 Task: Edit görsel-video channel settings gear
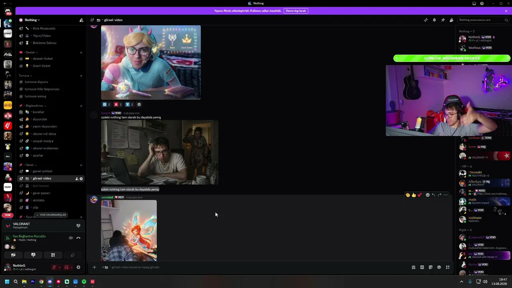click(x=81, y=179)
